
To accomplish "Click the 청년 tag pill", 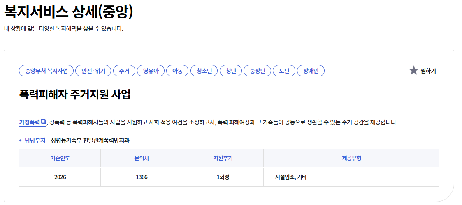I will [231, 71].
